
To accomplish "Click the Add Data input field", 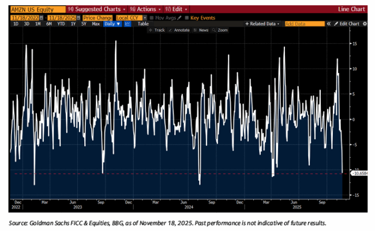I will [305, 24].
